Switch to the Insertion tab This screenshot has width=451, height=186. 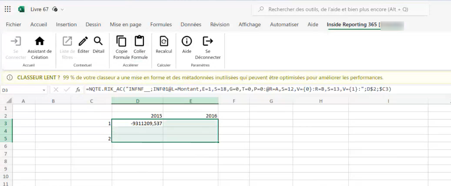[66, 24]
